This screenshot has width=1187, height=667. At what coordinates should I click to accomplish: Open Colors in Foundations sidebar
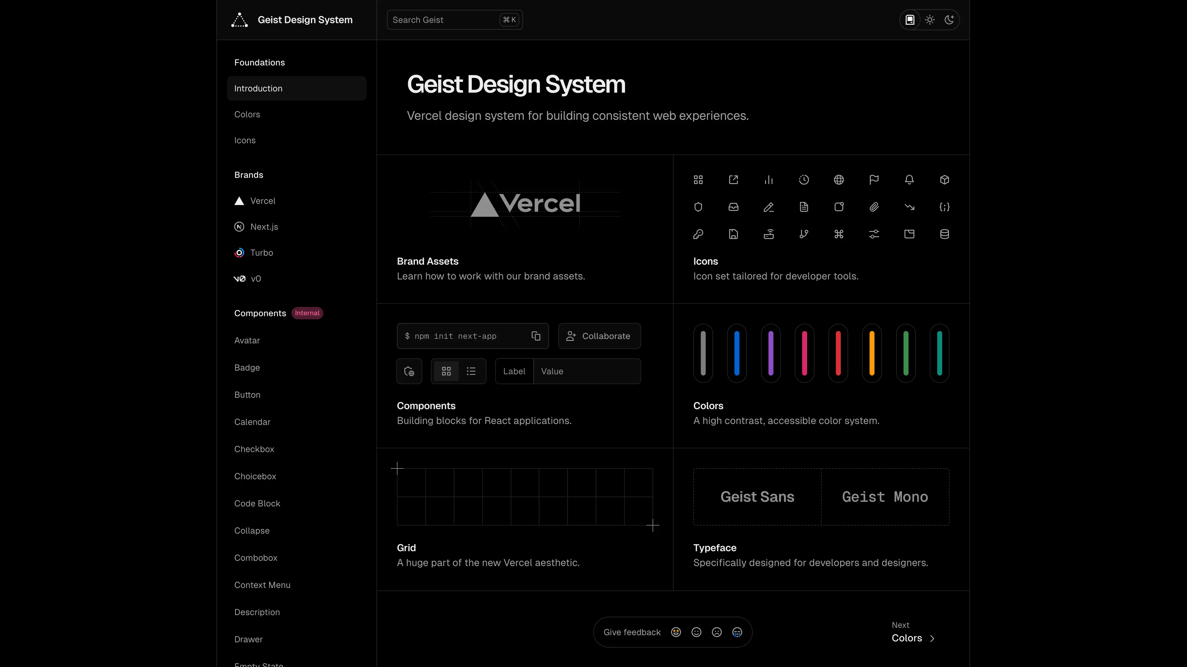click(247, 114)
